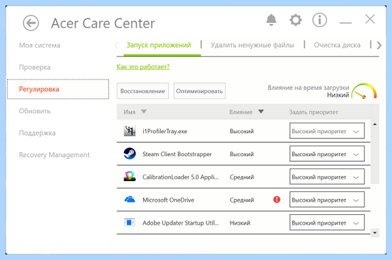Open Моя система in sidebar

[x=40, y=45]
